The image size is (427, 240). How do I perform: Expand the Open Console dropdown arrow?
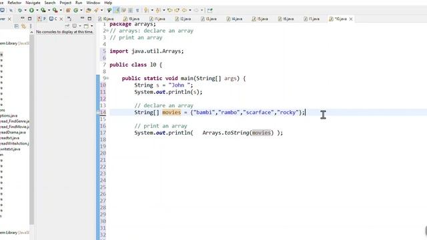tap(92, 26)
